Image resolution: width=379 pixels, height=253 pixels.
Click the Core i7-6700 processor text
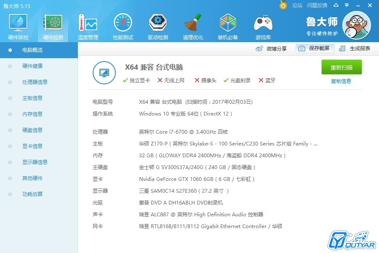[184, 132]
